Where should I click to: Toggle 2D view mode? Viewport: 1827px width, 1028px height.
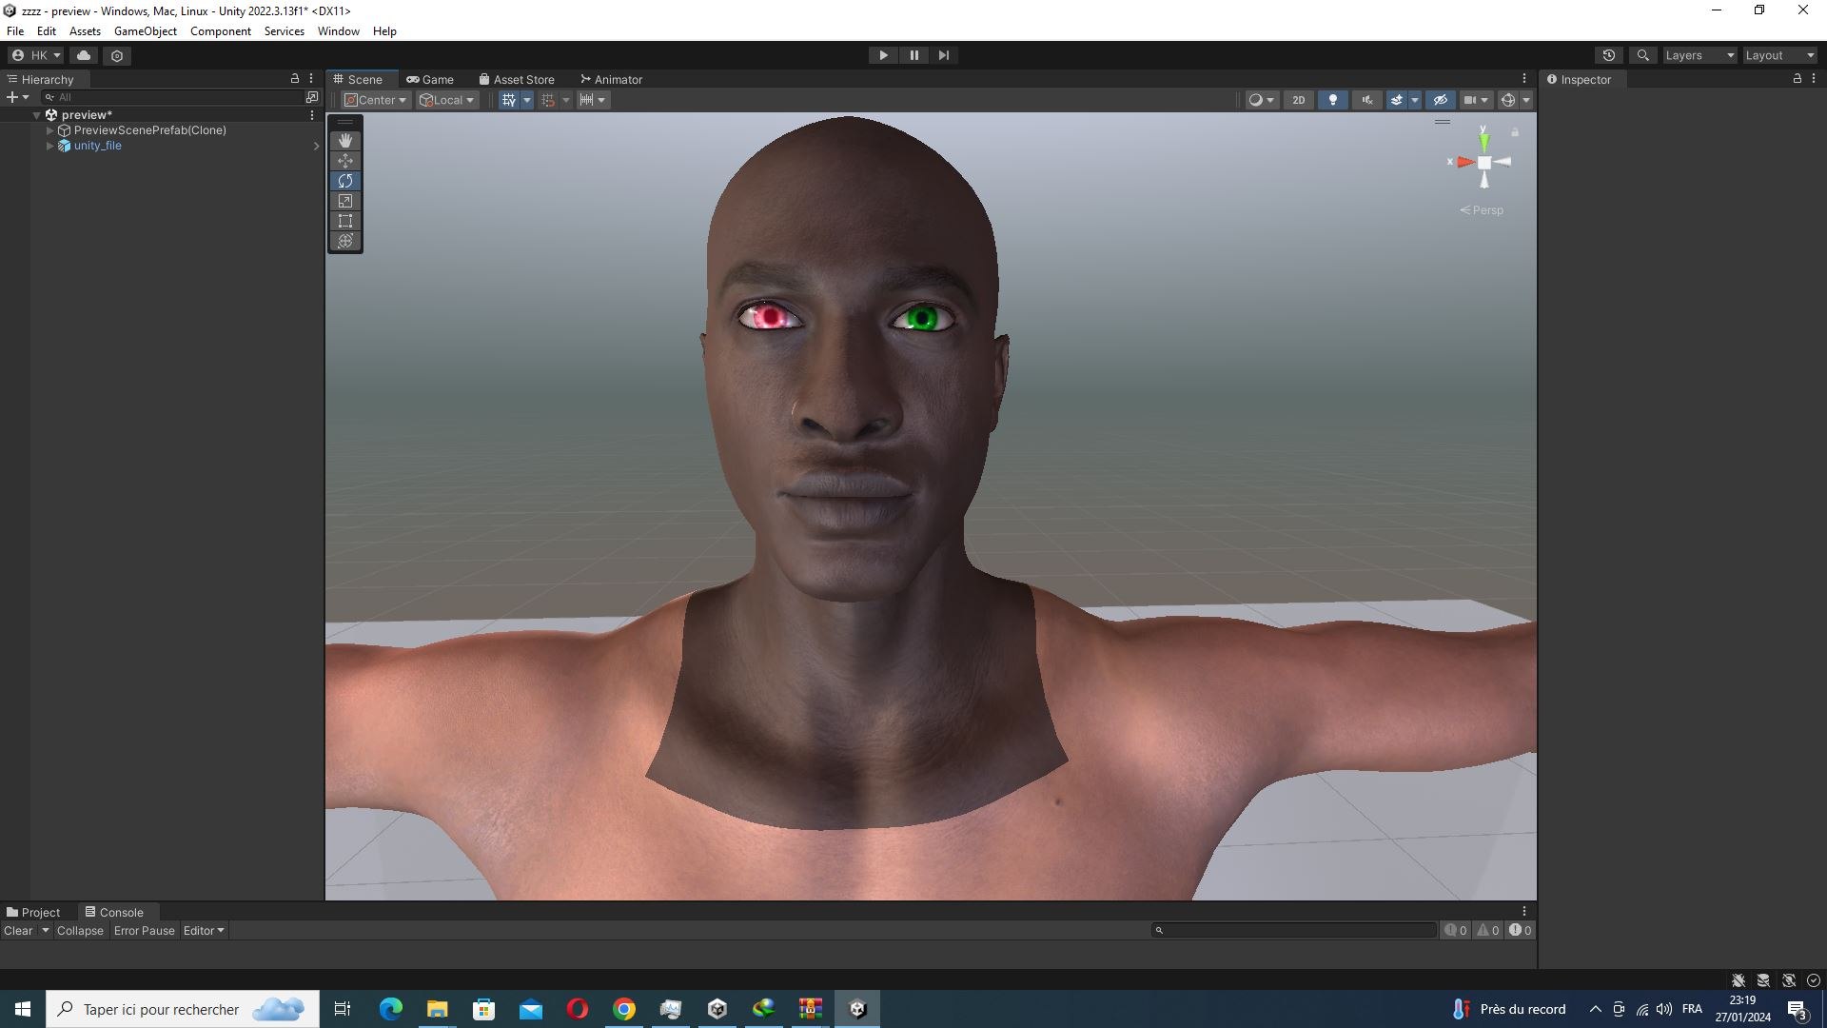pyautogui.click(x=1299, y=100)
